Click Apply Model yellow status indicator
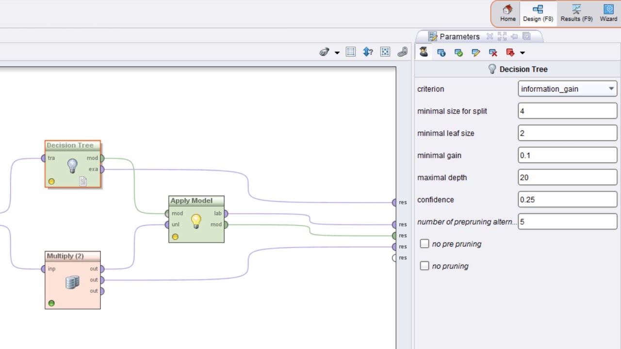 click(x=175, y=237)
